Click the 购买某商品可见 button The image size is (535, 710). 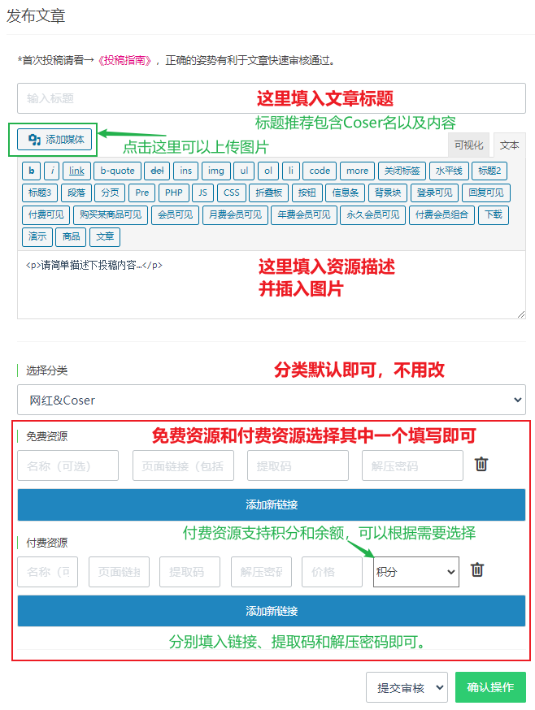(111, 214)
